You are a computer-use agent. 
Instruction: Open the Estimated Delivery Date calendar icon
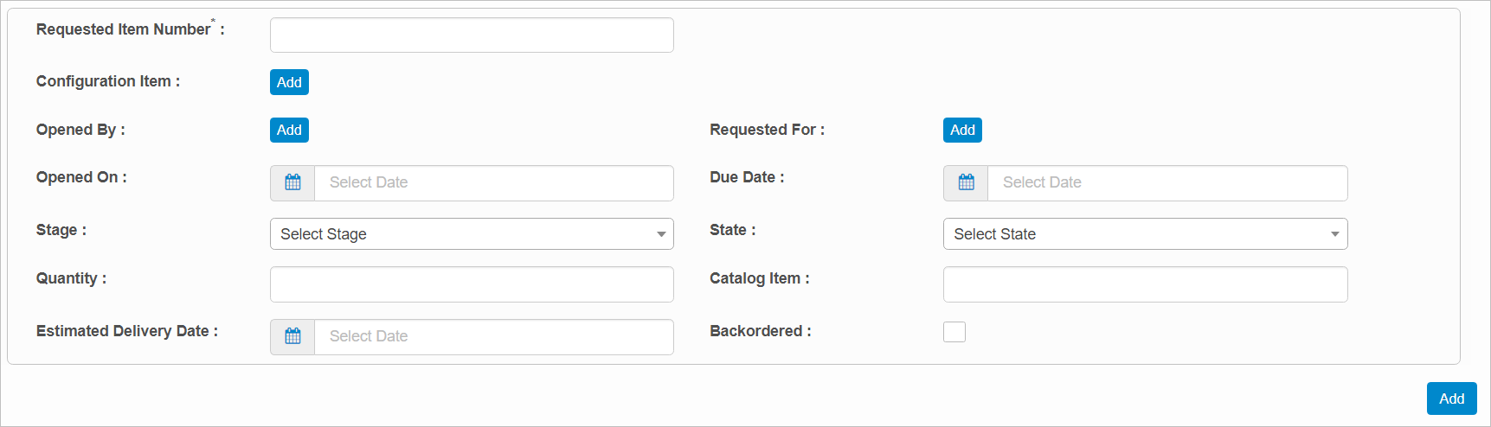coord(292,336)
